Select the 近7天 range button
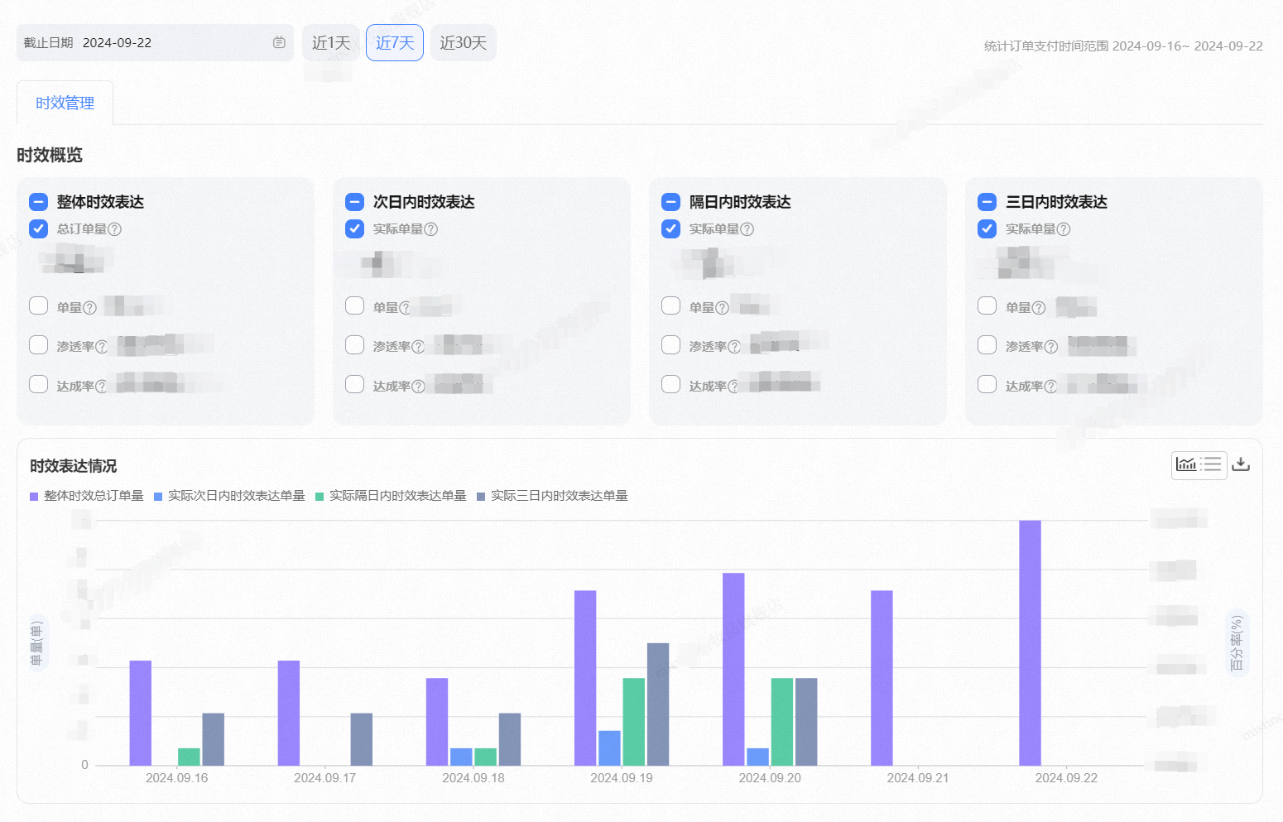 (x=395, y=42)
